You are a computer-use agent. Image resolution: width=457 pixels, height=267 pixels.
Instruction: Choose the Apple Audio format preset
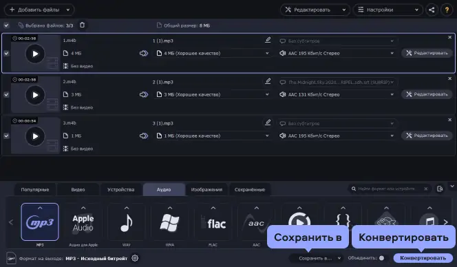point(83,223)
